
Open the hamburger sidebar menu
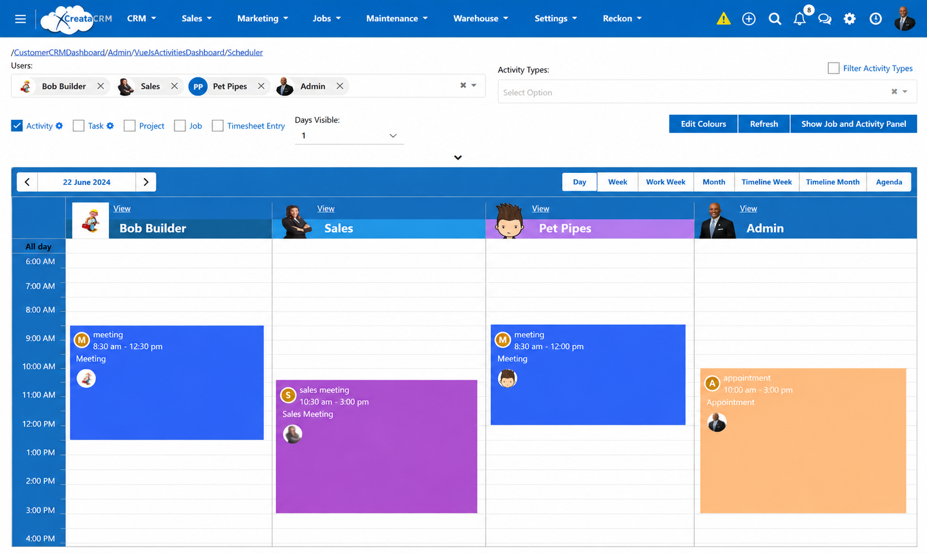tap(21, 19)
